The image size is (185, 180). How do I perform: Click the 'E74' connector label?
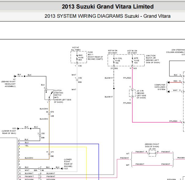52,112
